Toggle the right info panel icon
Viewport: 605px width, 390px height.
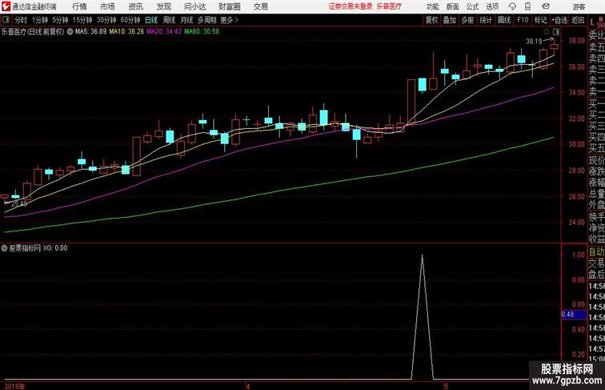pyautogui.click(x=555, y=32)
